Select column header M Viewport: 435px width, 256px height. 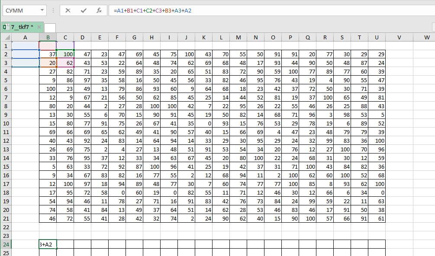click(238, 38)
